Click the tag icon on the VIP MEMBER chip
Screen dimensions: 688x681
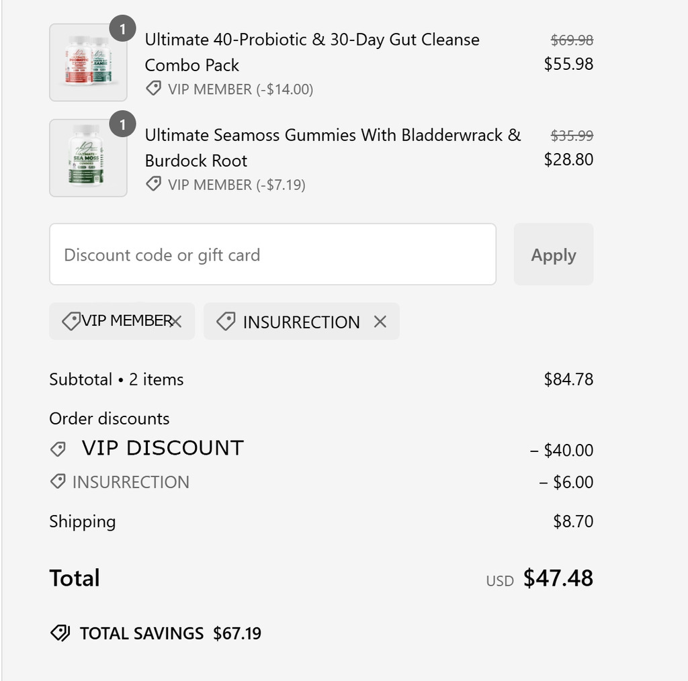click(71, 322)
